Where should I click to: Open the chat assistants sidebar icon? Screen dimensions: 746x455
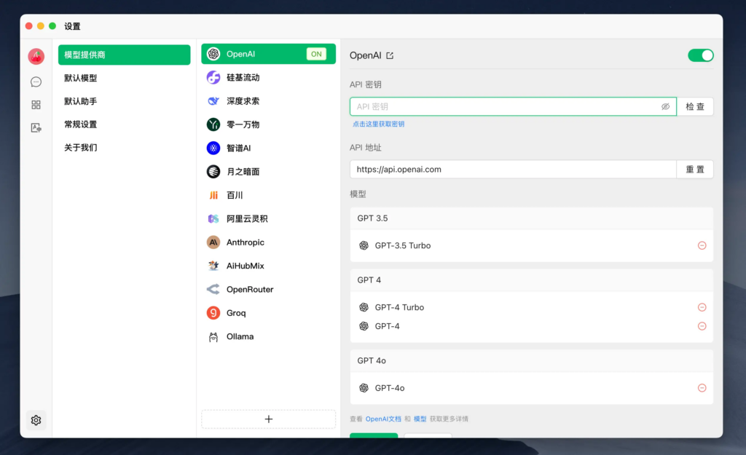click(36, 82)
